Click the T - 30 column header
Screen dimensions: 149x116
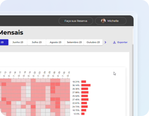pos(63,74)
